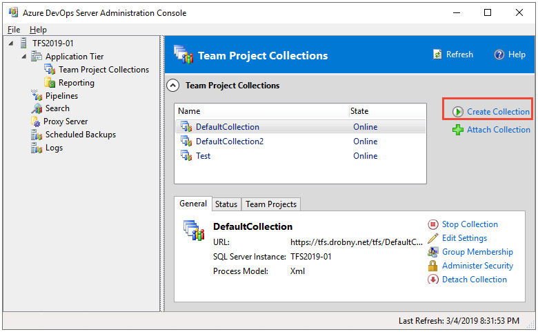538x332 pixels.
Task: Select Reporting in the tree
Action: (x=76, y=83)
